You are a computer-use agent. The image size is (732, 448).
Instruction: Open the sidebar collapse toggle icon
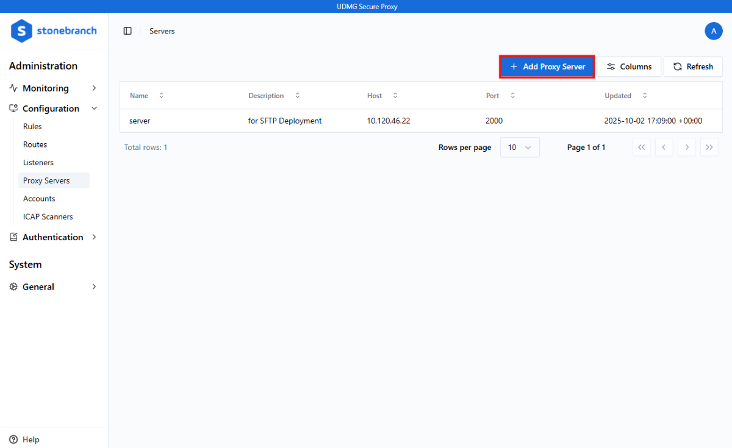127,30
